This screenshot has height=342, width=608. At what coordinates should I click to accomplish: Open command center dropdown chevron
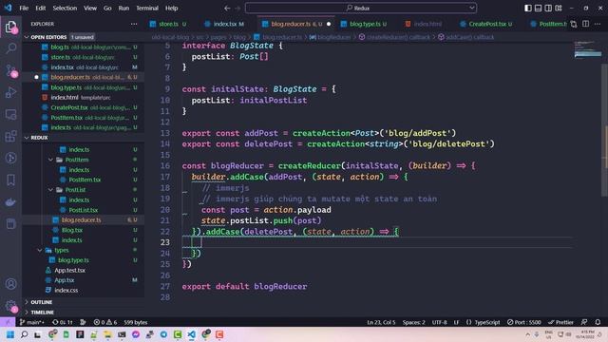click(x=471, y=8)
